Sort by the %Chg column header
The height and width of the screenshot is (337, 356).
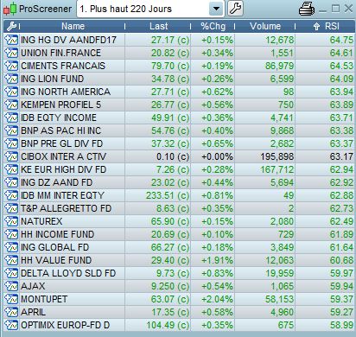click(x=213, y=27)
